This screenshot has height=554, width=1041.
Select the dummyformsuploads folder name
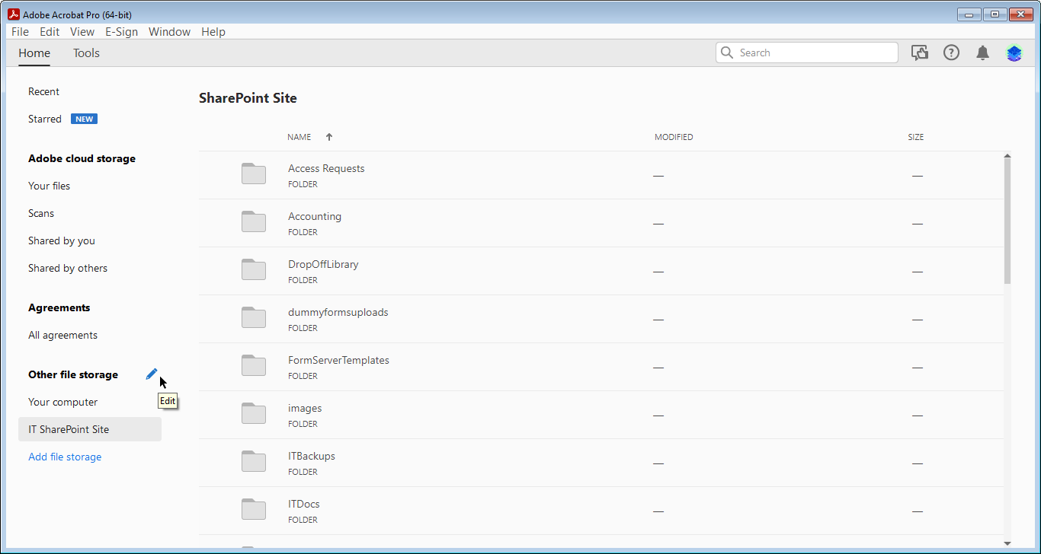point(338,312)
